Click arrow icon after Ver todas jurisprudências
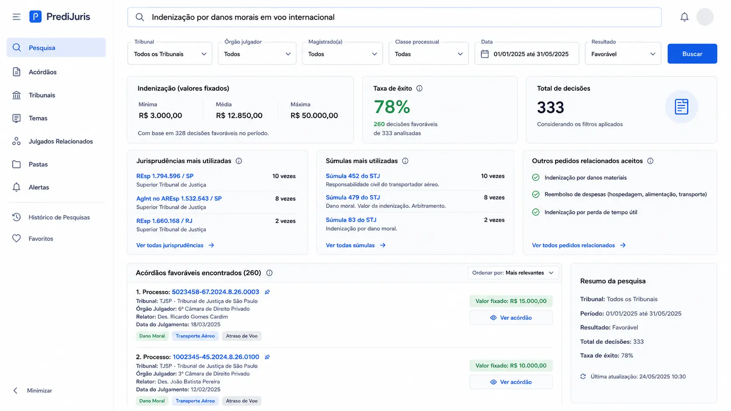Viewport: 731px width, 411px height. (211, 245)
